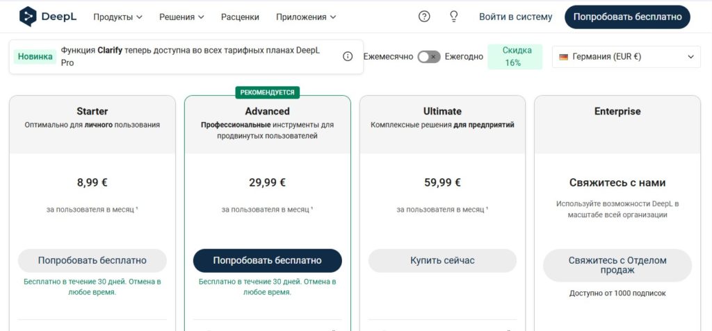
Task: Start free trial for Starter plan
Action: click(x=92, y=261)
